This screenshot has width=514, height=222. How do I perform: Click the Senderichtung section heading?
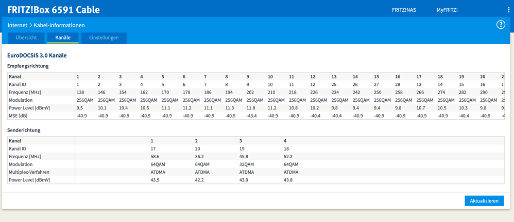(x=24, y=130)
